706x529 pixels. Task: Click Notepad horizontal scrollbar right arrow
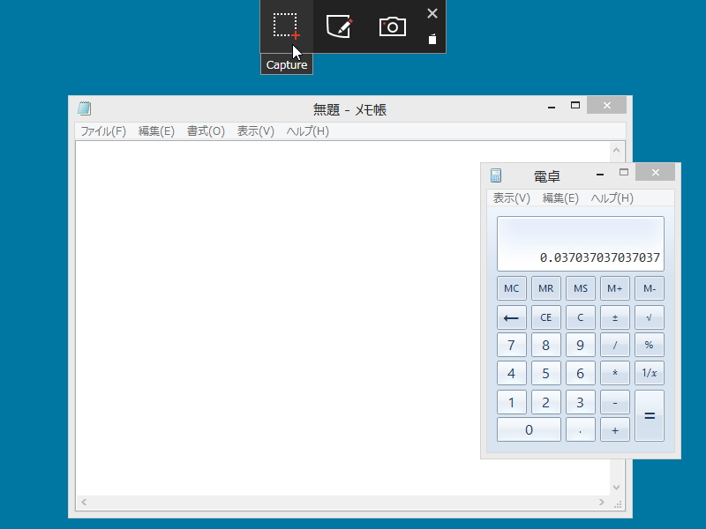tap(602, 502)
